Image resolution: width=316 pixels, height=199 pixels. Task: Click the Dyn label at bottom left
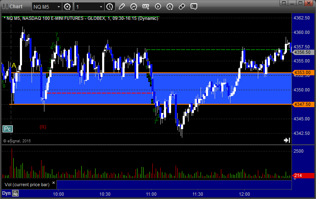6,193
